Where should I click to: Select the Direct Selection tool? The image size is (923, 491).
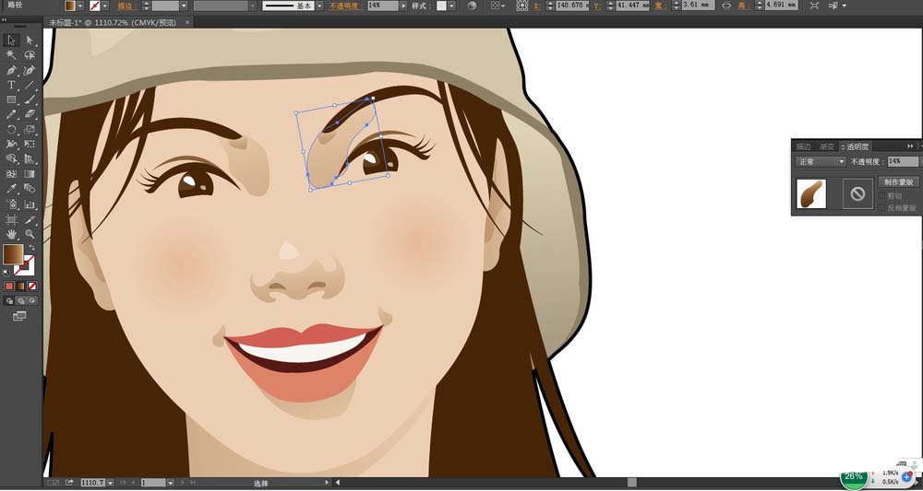tap(30, 40)
